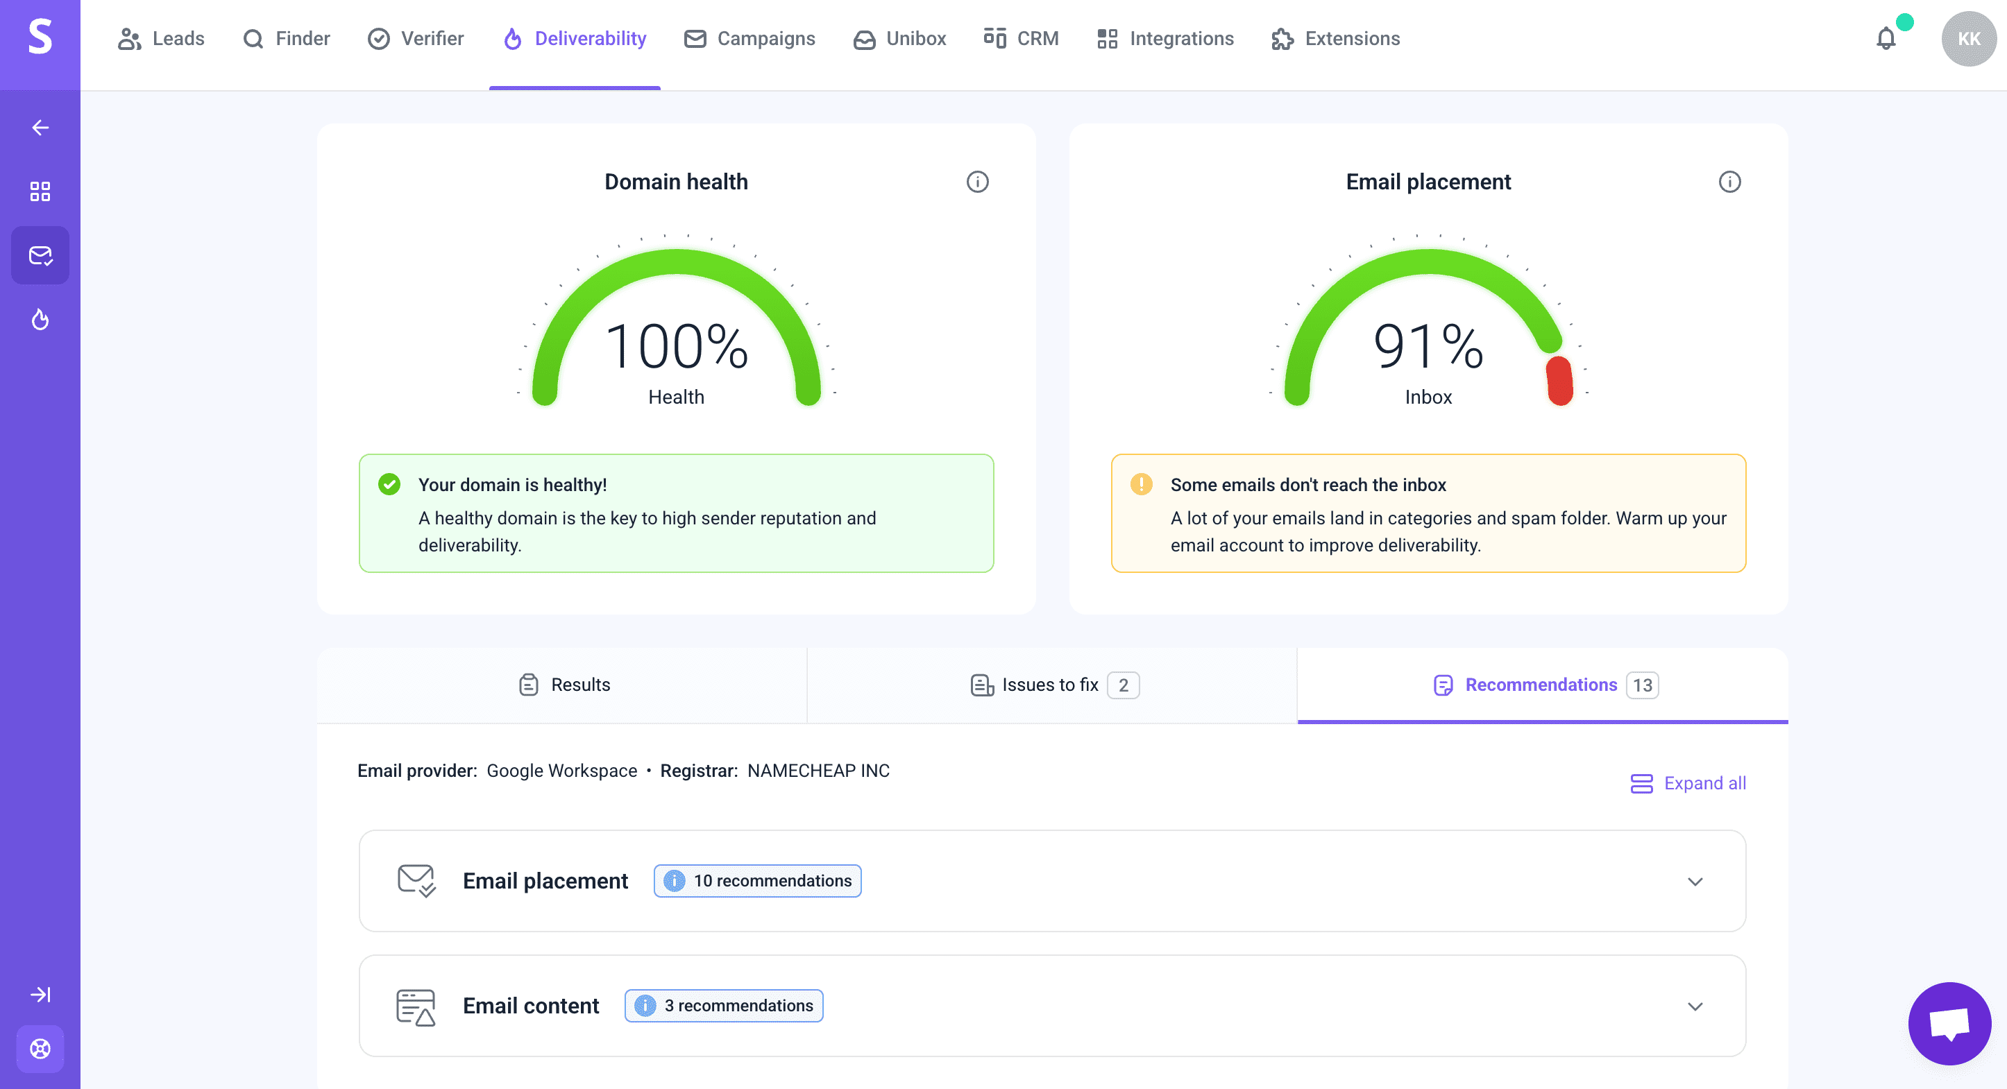2007x1089 pixels.
Task: Click the Snov.io S logo
Action: [40, 37]
